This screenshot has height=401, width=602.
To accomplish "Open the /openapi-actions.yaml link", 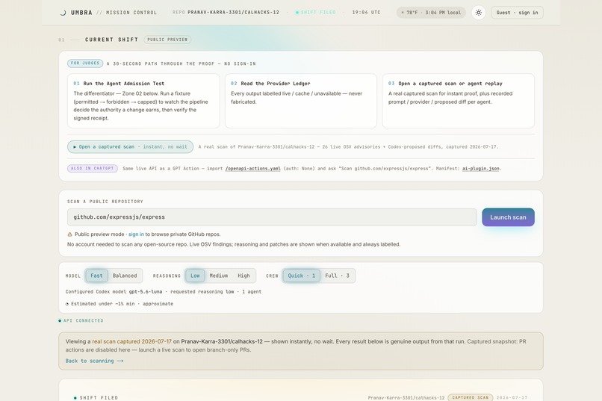I will [x=252, y=169].
